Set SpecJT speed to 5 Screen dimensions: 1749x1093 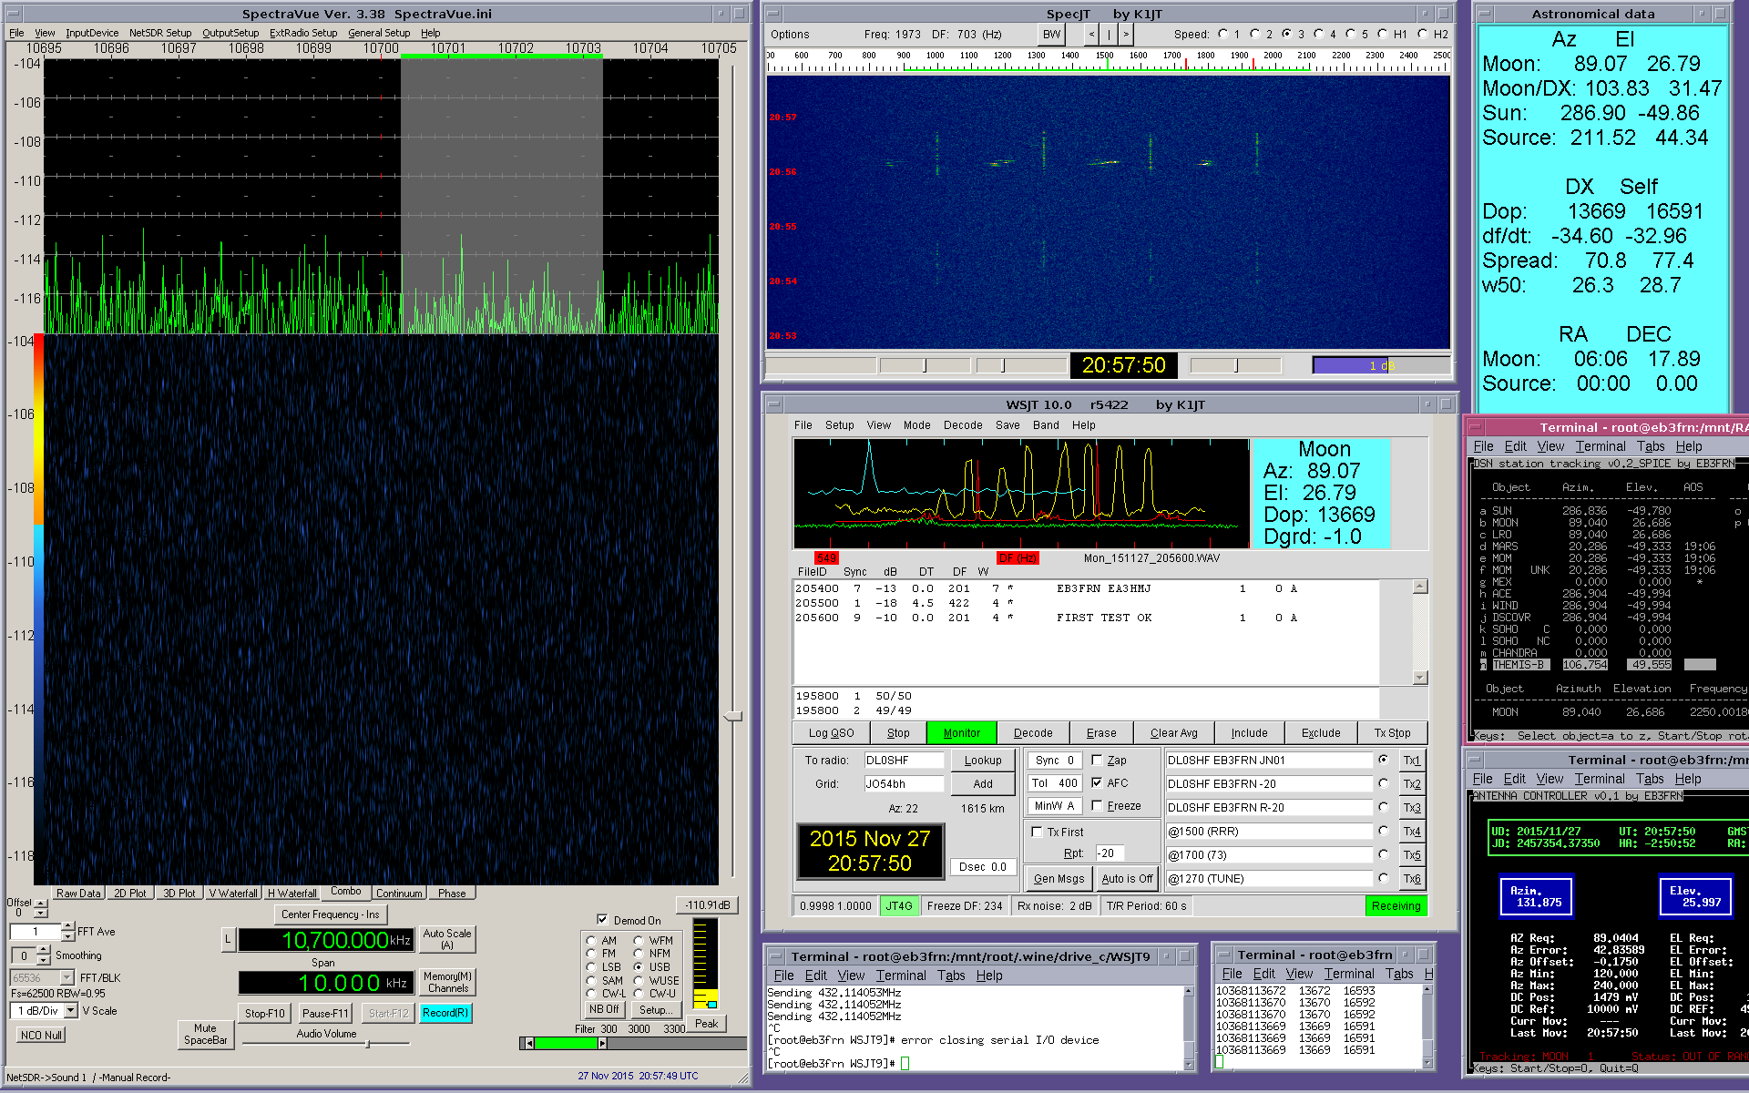point(1351,35)
